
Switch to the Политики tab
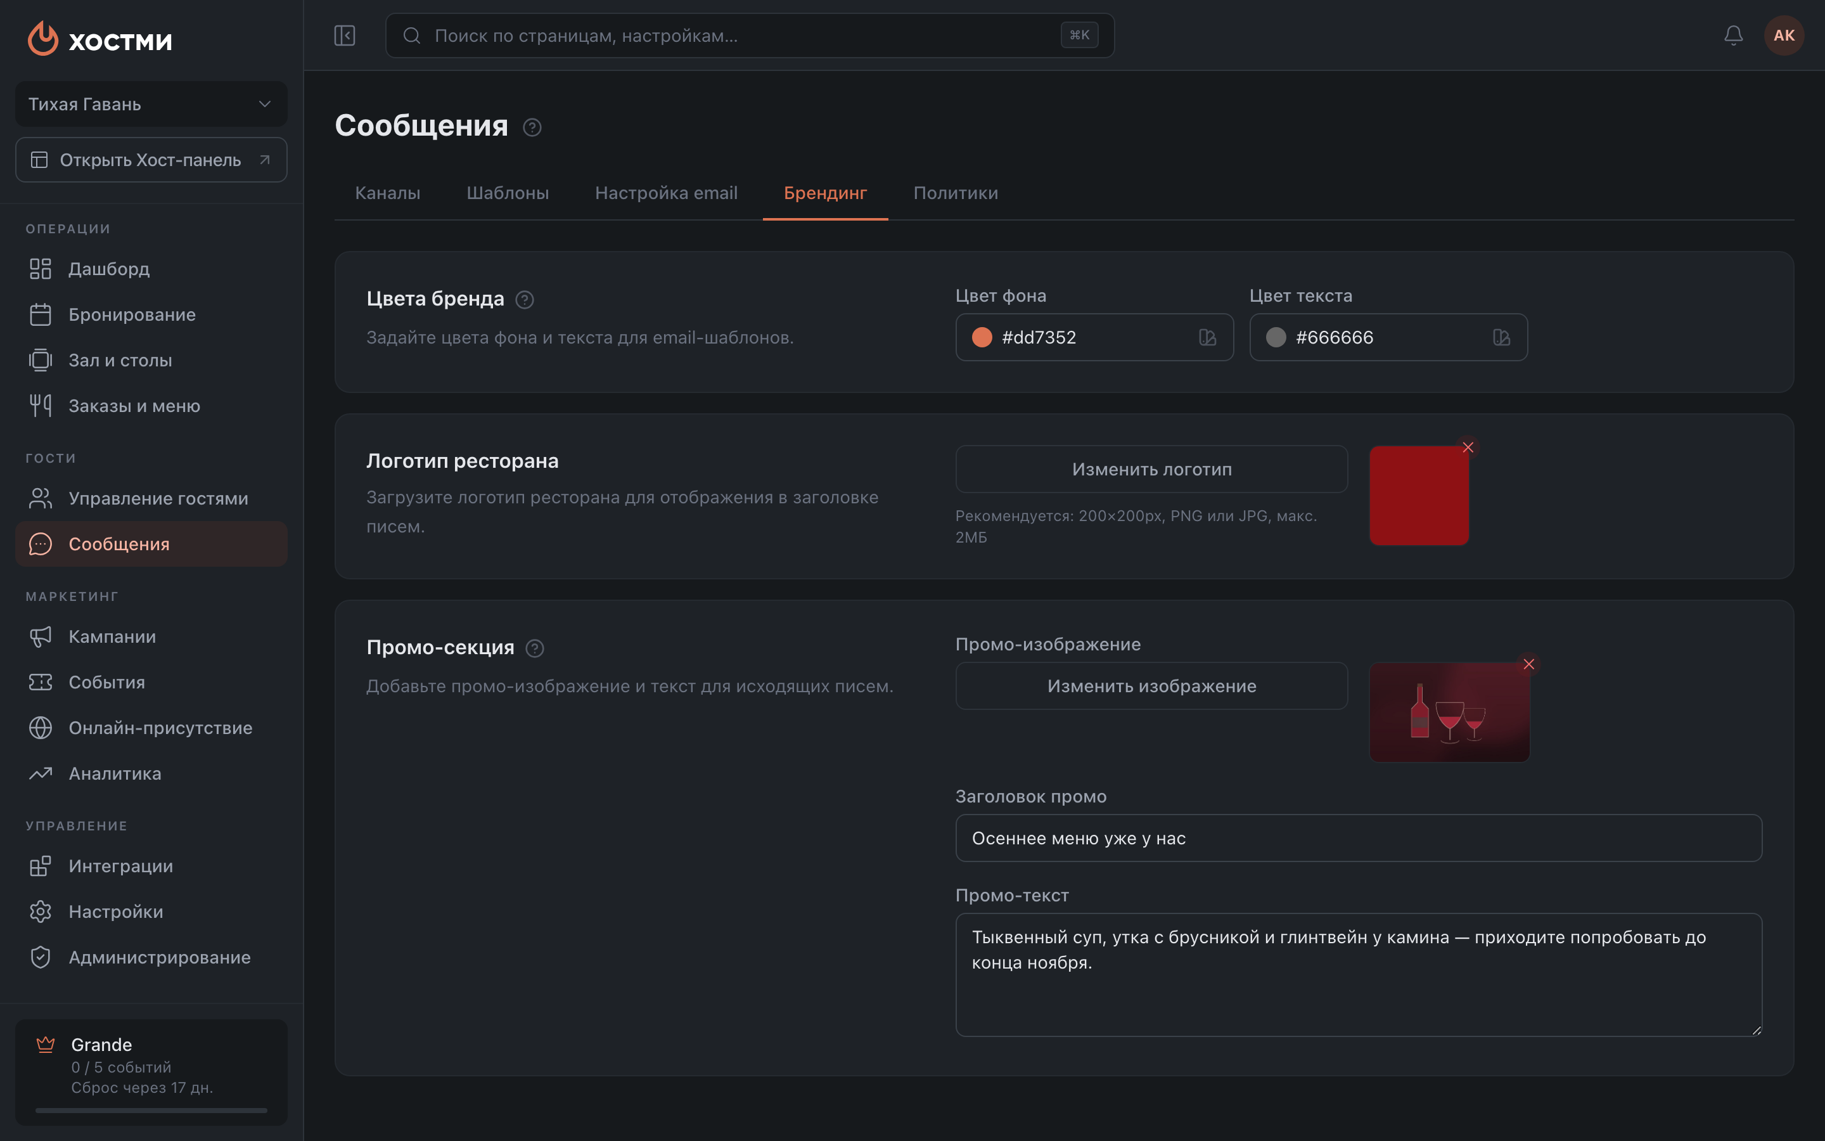pyautogui.click(x=956, y=193)
